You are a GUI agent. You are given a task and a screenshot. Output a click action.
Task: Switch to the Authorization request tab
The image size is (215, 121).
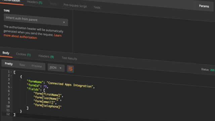pos(11,1)
